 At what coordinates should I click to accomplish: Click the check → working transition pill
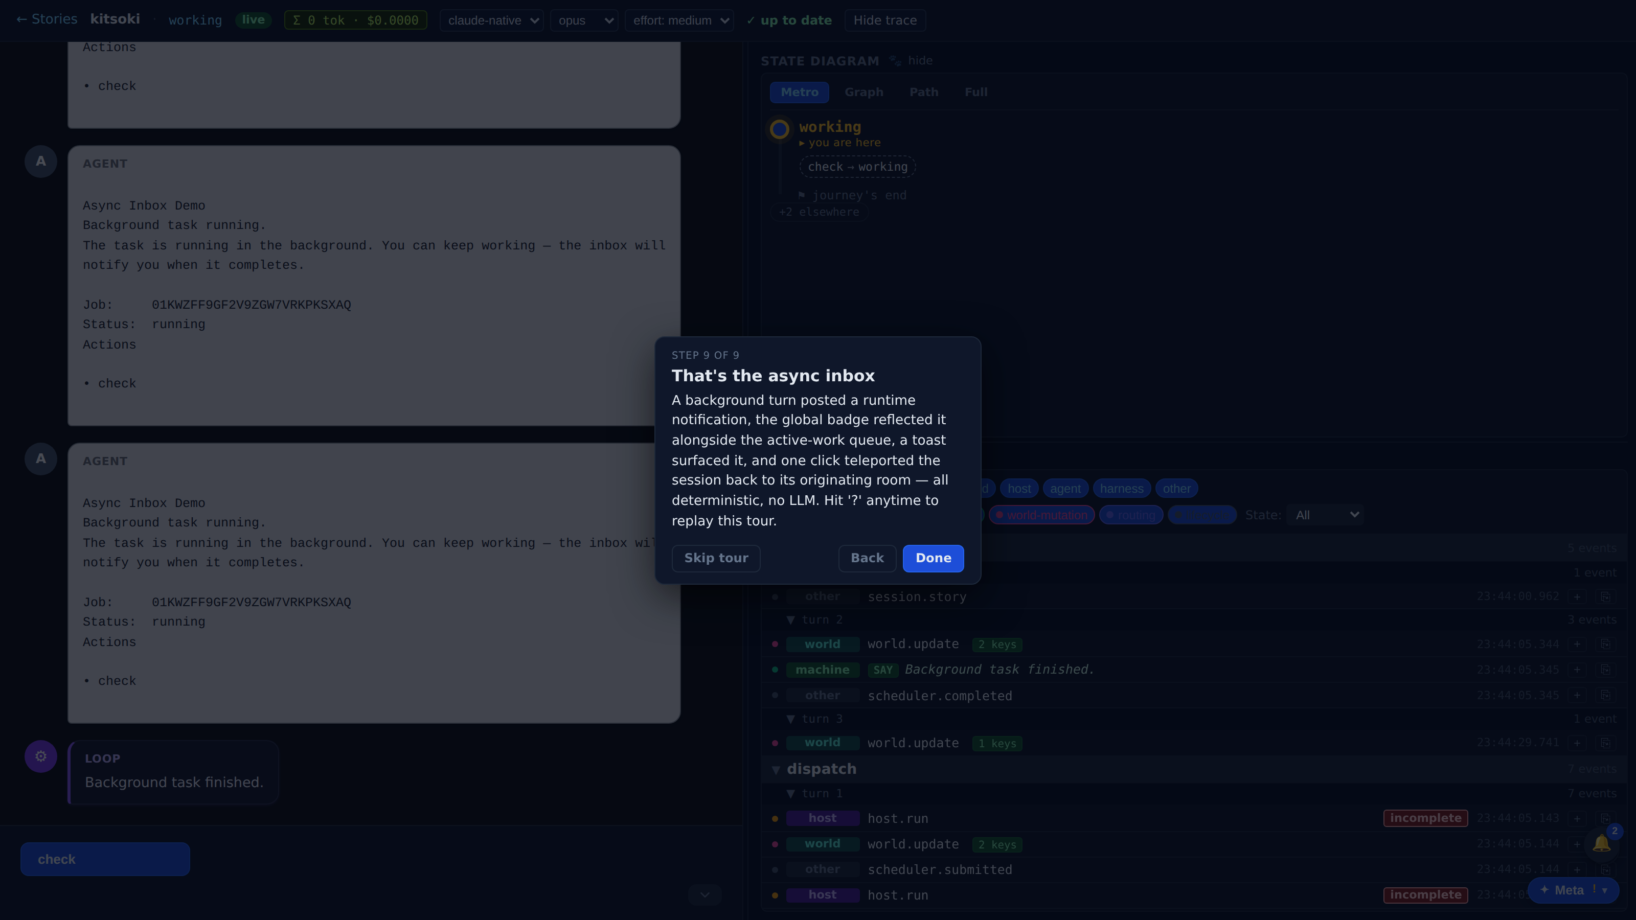(x=857, y=167)
